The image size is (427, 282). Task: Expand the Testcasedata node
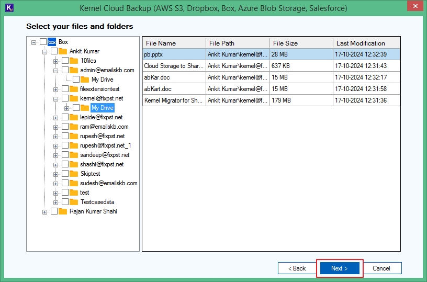pyautogui.click(x=55, y=202)
